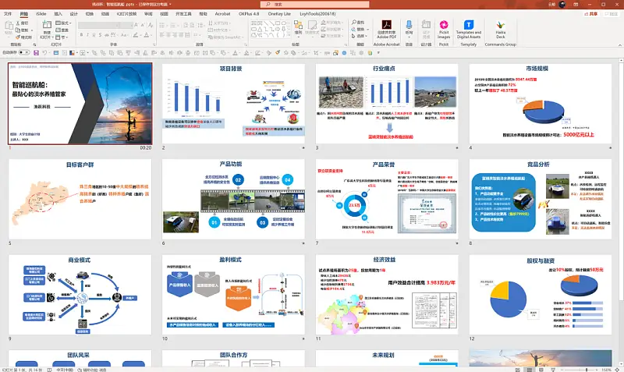624x372 pixels.
Task: Open the Select dropdown
Action: pos(360,36)
